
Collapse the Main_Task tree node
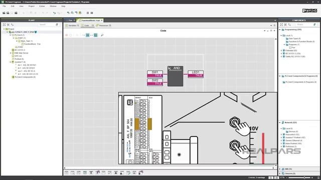point(17,41)
